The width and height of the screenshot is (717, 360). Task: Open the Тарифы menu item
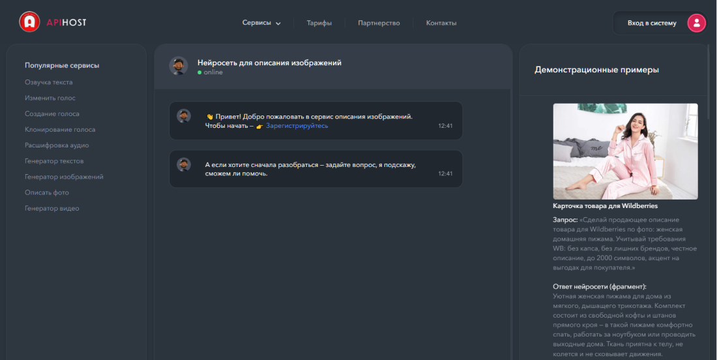319,23
